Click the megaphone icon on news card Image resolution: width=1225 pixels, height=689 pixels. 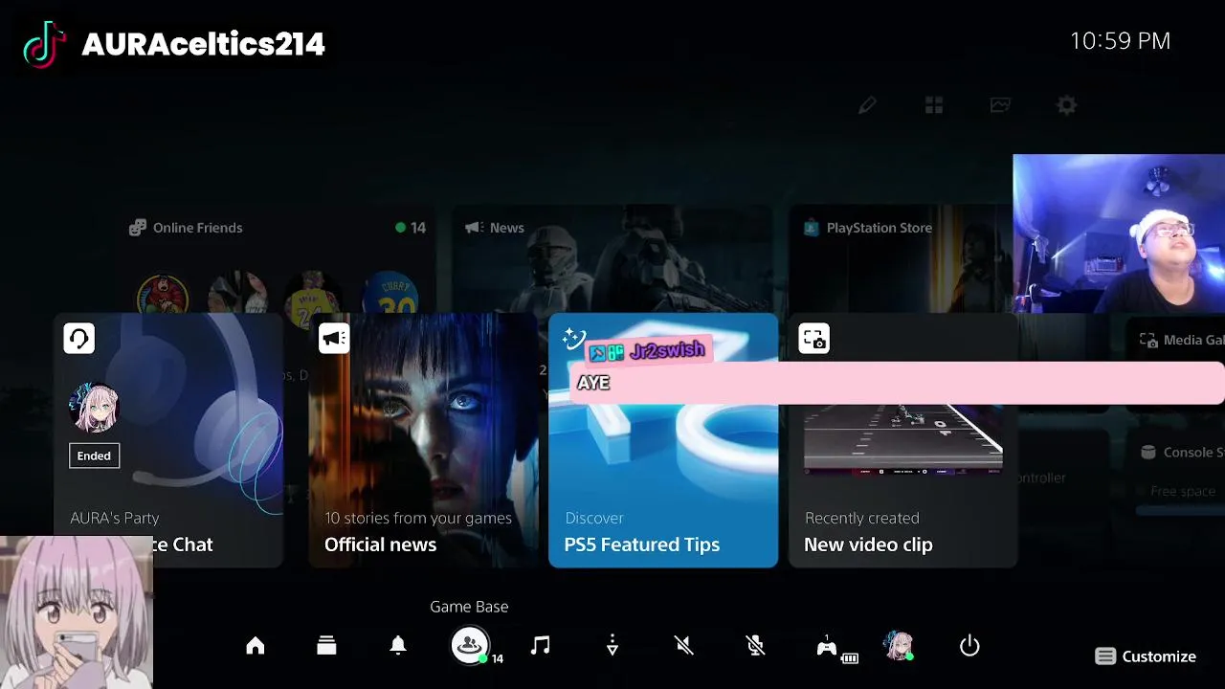click(x=334, y=338)
